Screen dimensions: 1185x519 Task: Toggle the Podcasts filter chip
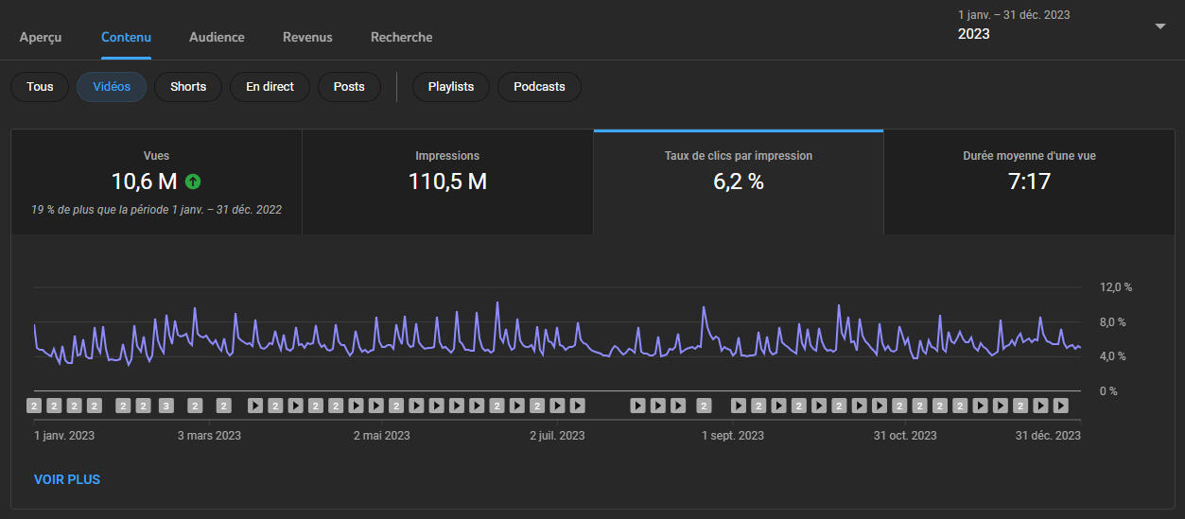click(539, 87)
